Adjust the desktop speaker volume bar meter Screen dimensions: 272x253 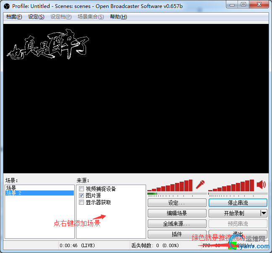231,185
